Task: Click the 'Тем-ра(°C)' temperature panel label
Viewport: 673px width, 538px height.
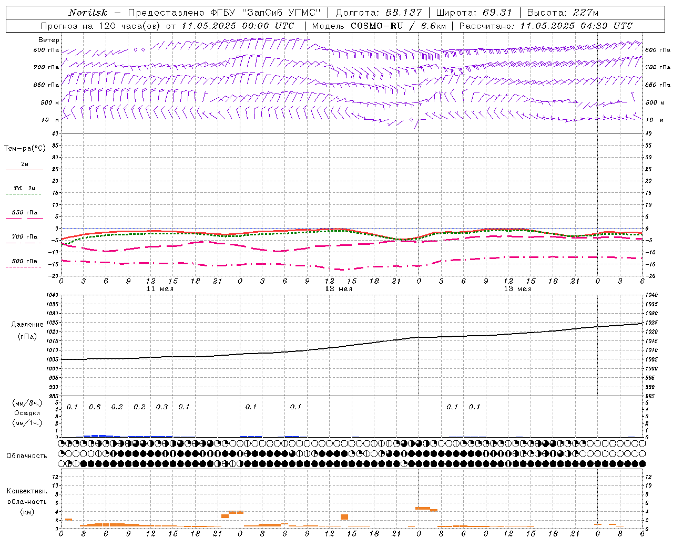Action: coord(25,149)
